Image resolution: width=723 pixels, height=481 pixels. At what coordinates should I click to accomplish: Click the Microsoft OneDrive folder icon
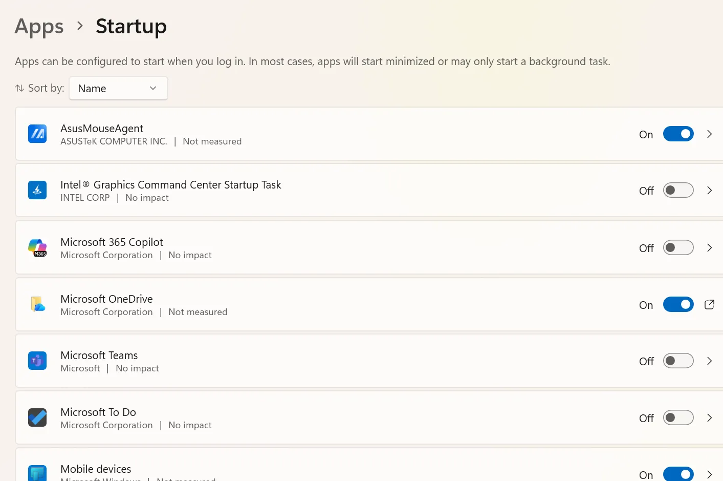tap(37, 304)
